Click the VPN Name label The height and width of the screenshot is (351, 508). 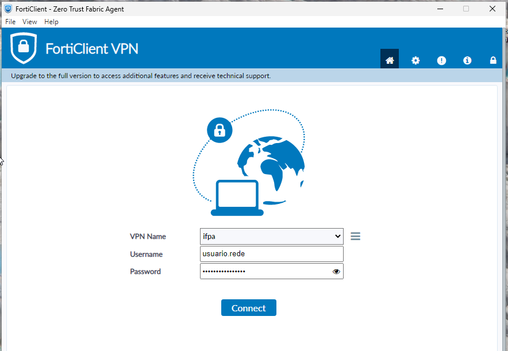[x=148, y=237]
